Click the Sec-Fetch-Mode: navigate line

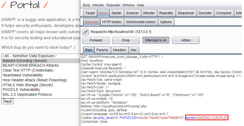coord(101,83)
